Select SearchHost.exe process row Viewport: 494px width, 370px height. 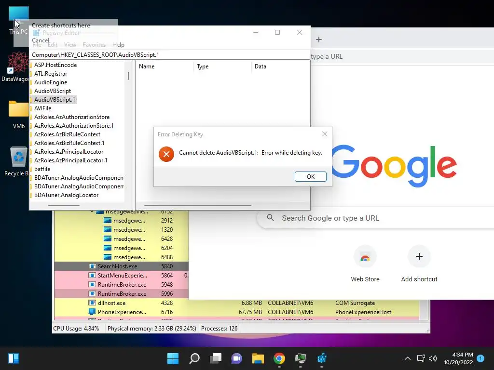[121, 266]
